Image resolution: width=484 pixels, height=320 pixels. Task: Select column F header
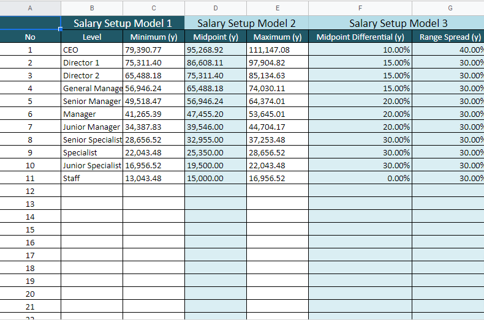coord(360,8)
